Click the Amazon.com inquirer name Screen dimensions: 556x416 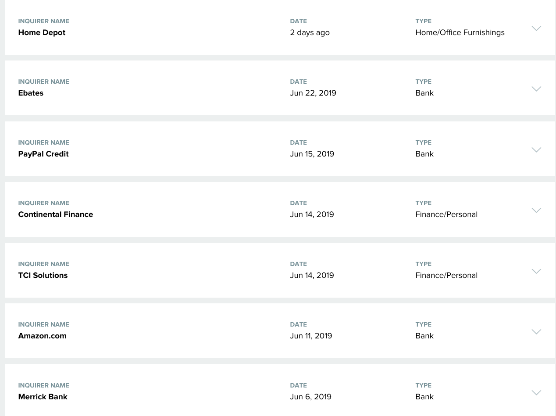(x=42, y=336)
